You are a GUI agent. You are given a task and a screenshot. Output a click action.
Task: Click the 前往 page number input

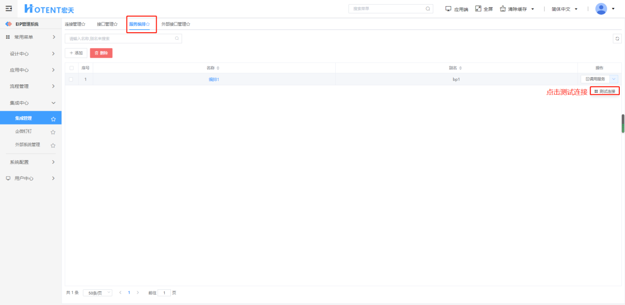(164, 293)
